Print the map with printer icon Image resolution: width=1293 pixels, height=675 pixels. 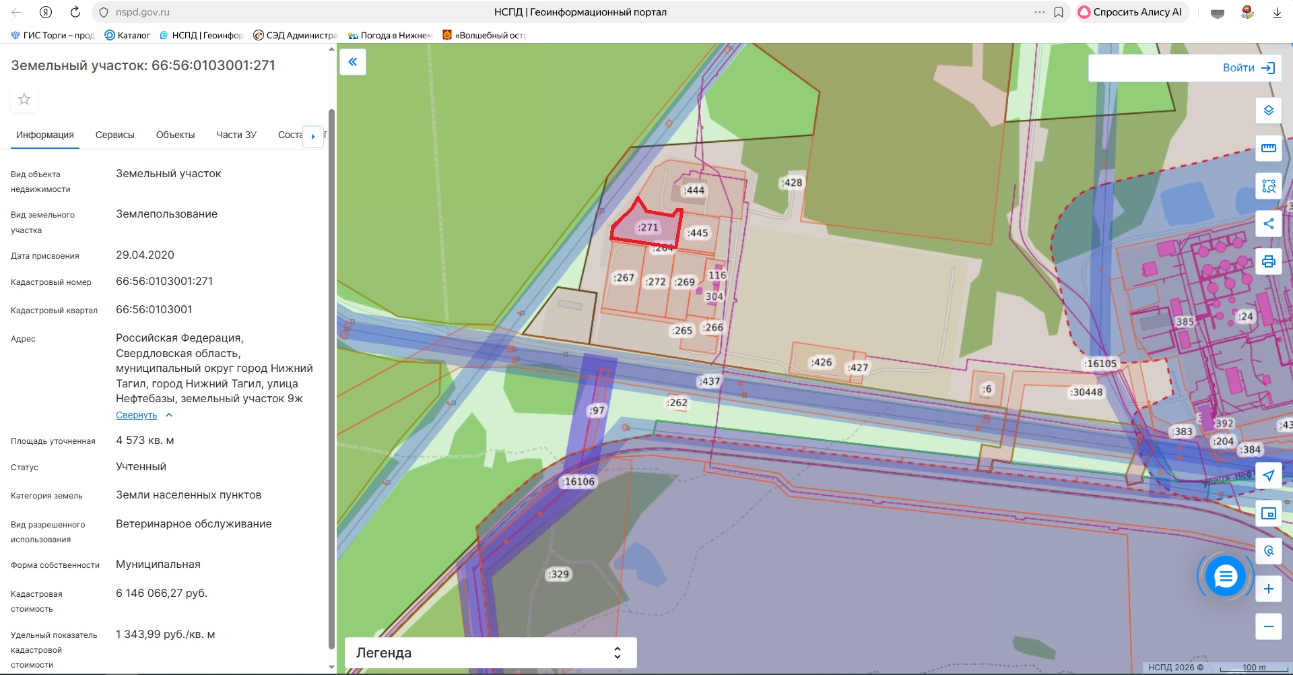1268,261
